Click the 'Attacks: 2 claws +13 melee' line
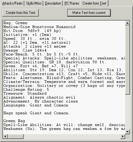Screen dimensions: 133x142 point(35,46)
